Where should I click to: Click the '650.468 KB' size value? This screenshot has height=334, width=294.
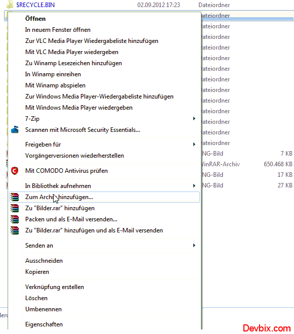click(x=278, y=164)
